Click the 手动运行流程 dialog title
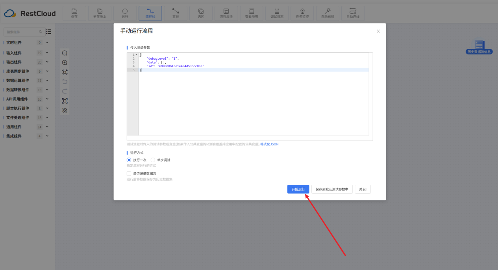The image size is (498, 270). click(x=137, y=31)
